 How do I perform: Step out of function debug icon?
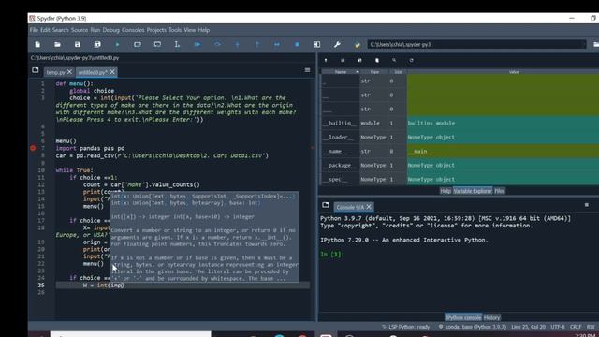point(257,44)
